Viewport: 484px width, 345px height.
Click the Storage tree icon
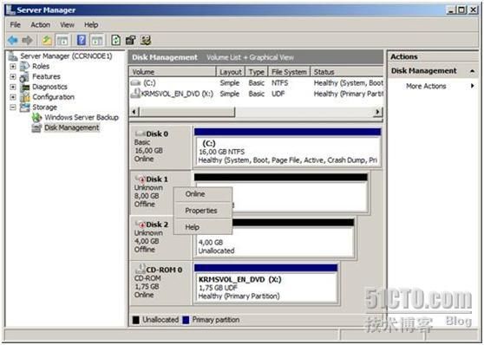[x=24, y=107]
